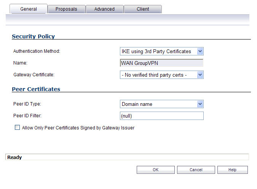Confirm settings with the OK button
Viewport: 257px width, 189px height.
point(156,170)
